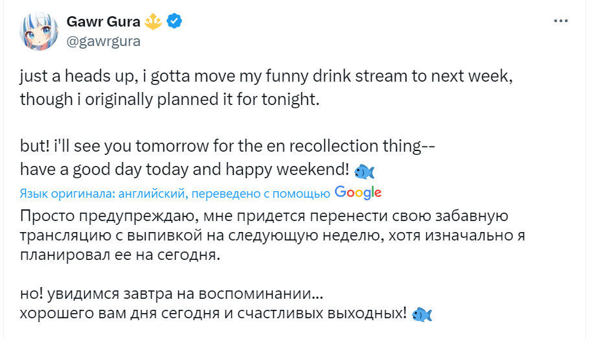Click the fish emoji ending the English text

click(x=365, y=171)
